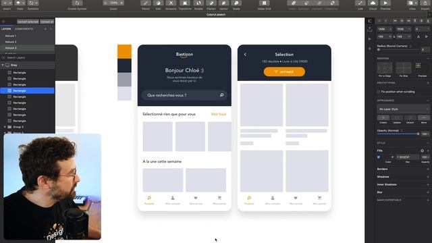This screenshot has height=243, width=432.
Task: Select the Astuce 3 page
Action: click(28, 48)
